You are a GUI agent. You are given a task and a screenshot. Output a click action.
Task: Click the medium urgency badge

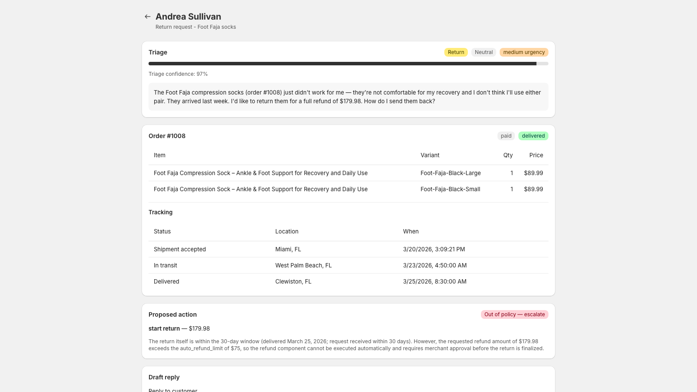pyautogui.click(x=524, y=52)
